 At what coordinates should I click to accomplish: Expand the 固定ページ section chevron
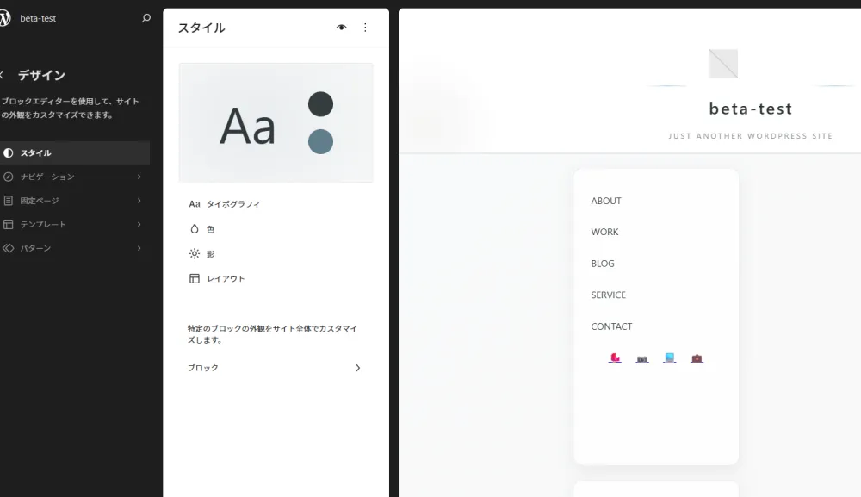pyautogui.click(x=139, y=201)
